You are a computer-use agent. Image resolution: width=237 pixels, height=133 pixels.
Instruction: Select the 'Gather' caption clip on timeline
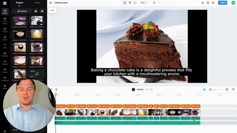coord(81,106)
